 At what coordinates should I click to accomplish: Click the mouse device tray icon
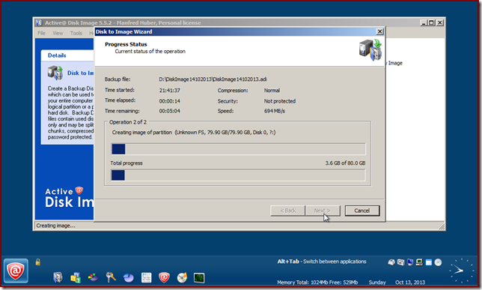(x=391, y=262)
